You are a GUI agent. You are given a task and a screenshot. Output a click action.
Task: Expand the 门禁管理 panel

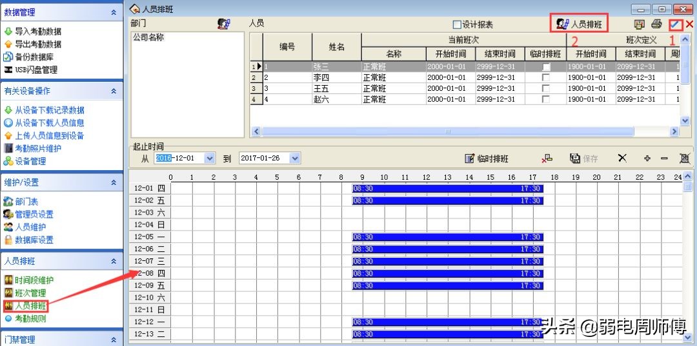point(114,340)
